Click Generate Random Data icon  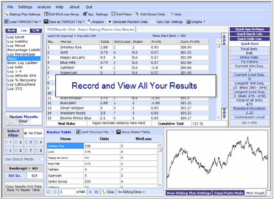[x=110, y=22]
